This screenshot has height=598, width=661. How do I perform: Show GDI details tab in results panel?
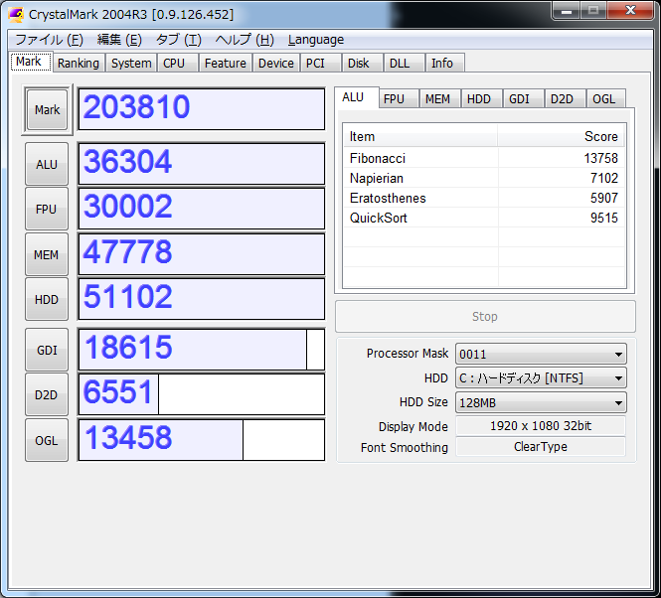[x=523, y=98]
